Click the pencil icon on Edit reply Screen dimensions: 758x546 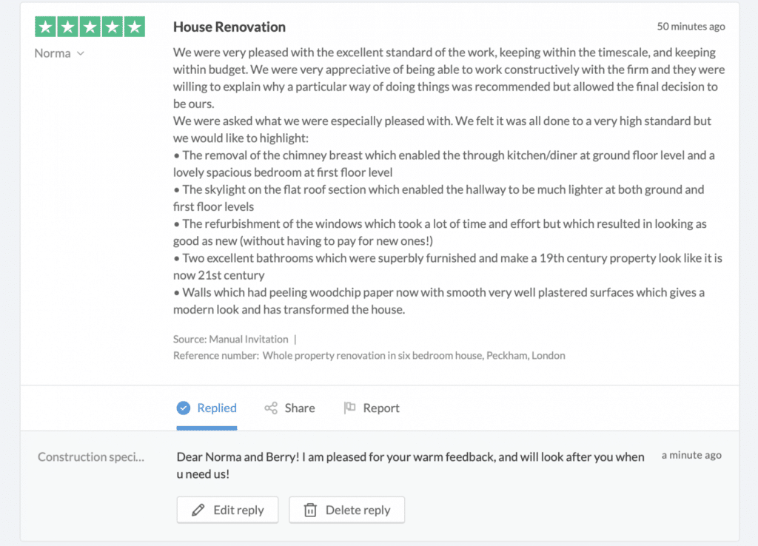198,510
